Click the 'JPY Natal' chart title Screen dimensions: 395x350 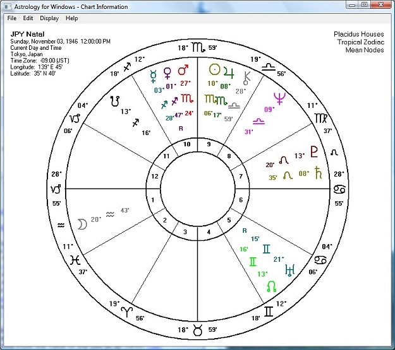pos(27,34)
